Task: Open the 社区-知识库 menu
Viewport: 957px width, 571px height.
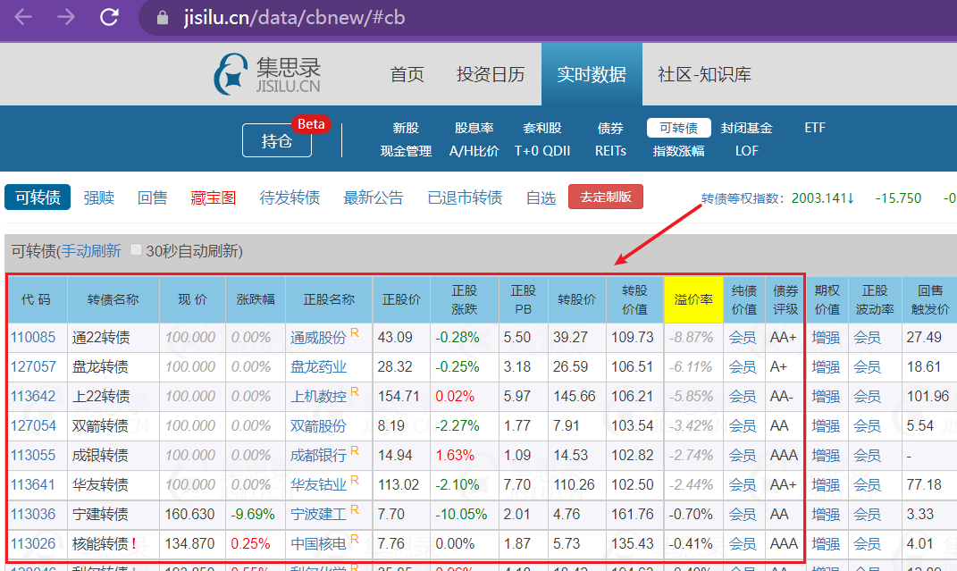Action: pos(704,74)
